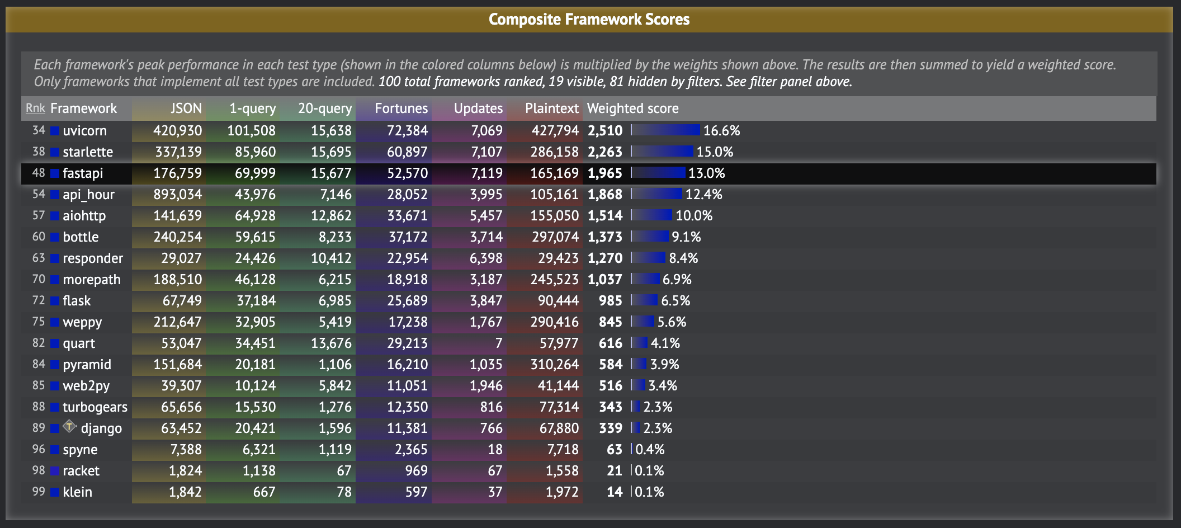Click the Framework column header
1181x528 pixels.
coord(83,109)
